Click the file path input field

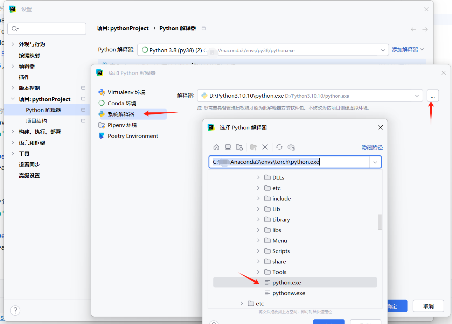coord(289,162)
